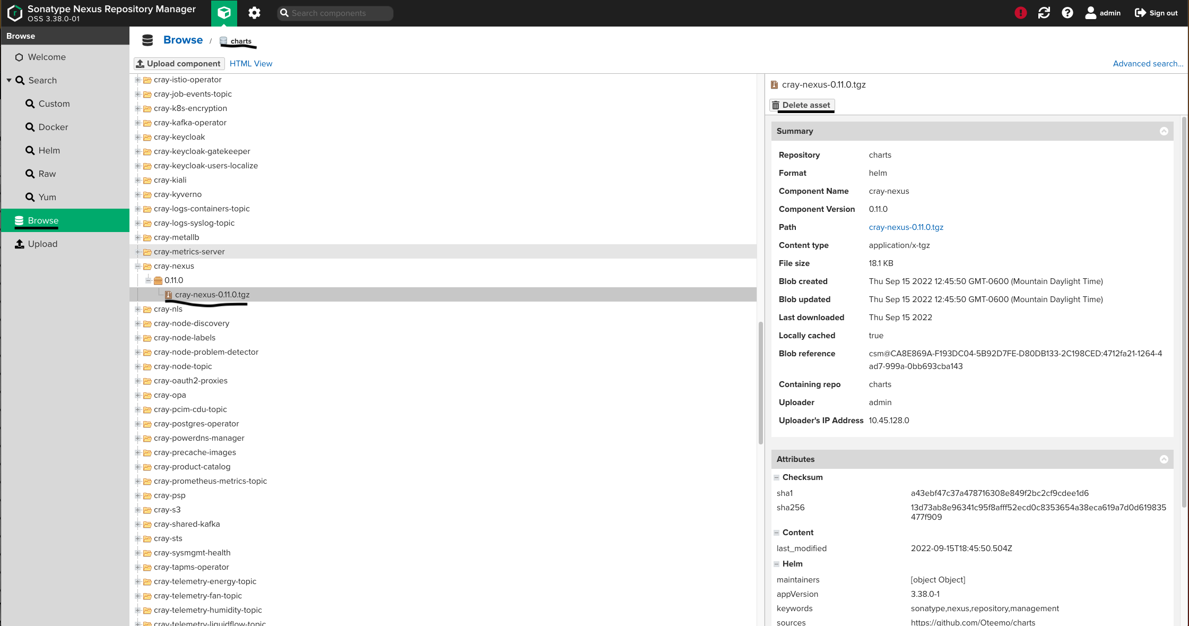The width and height of the screenshot is (1189, 626).
Task: Open the help question mark menu
Action: coord(1068,13)
